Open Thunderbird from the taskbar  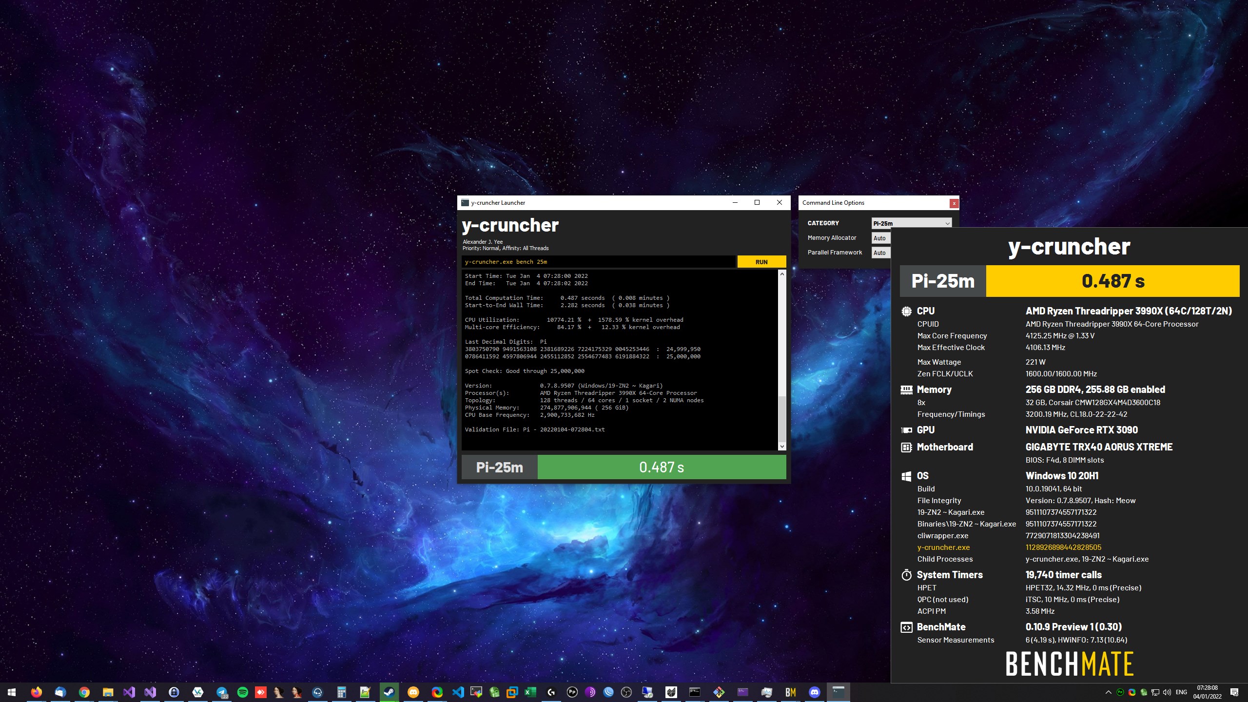60,692
